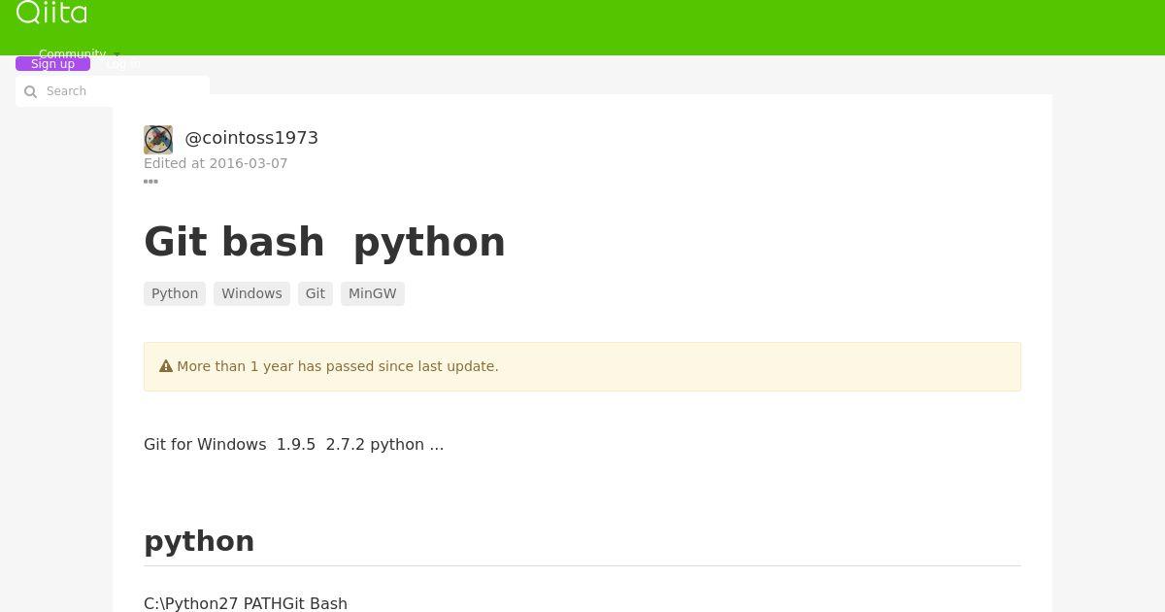Image resolution: width=1165 pixels, height=612 pixels.
Task: Click the magnifier search icon
Action: click(x=30, y=91)
